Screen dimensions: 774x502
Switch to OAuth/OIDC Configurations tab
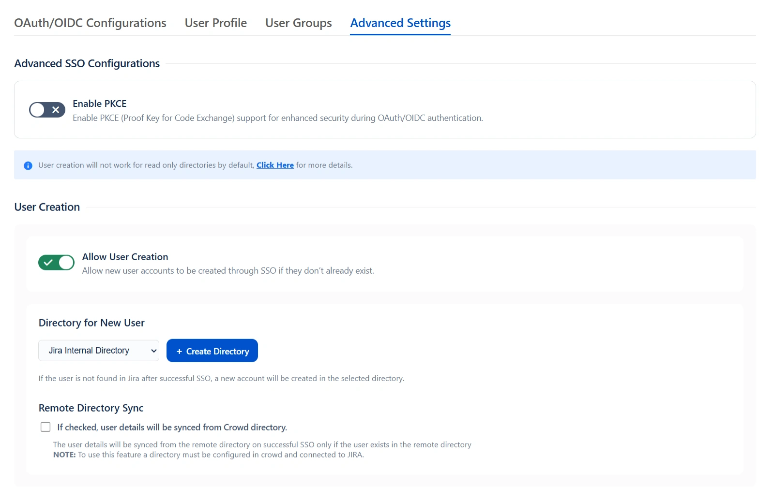(x=90, y=23)
